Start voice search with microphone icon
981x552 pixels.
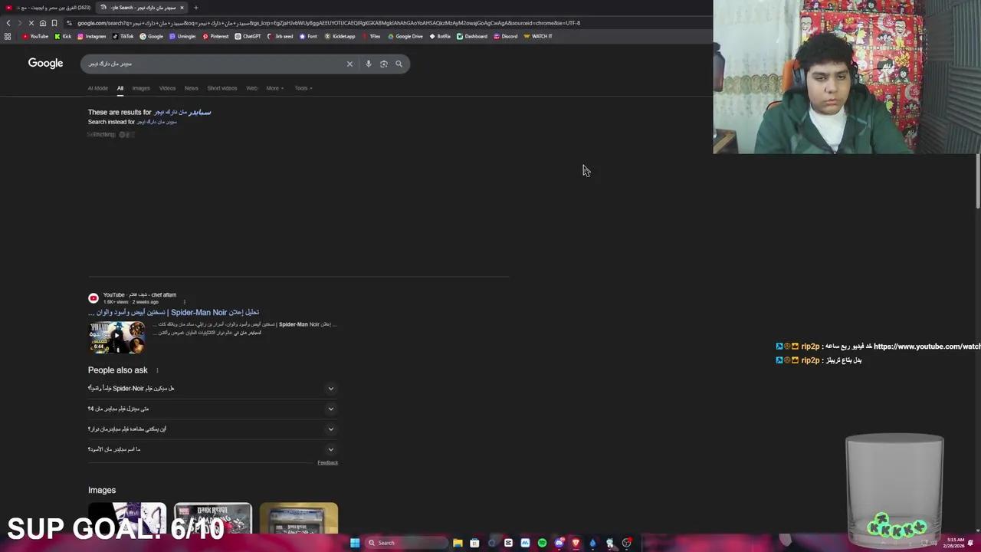(368, 64)
